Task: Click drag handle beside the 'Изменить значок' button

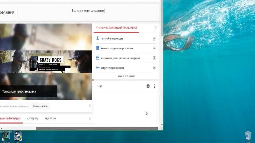Action: tap(90, 106)
